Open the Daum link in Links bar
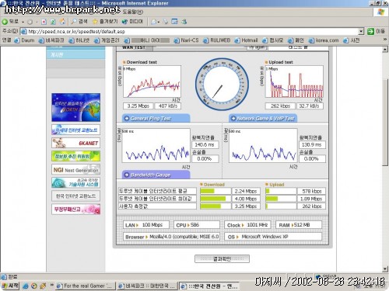The height and width of the screenshot is (291, 389). click(x=24, y=40)
